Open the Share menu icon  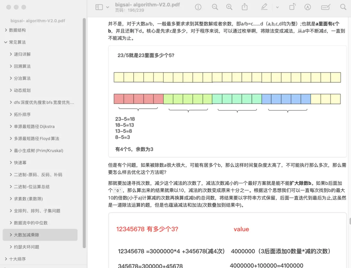[245, 7]
